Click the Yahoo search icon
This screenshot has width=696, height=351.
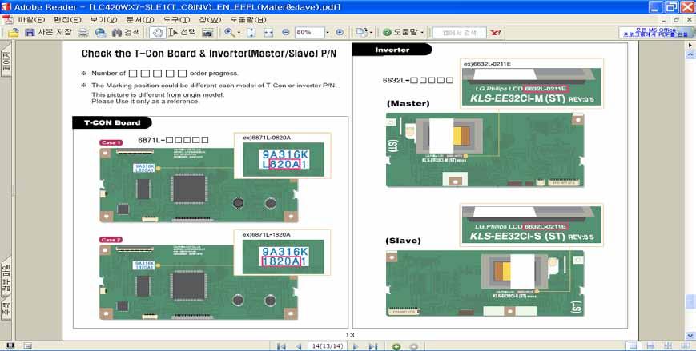(495, 32)
